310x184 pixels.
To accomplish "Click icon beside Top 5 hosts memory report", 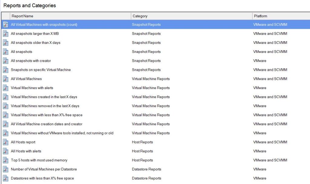I will coord(5,160).
